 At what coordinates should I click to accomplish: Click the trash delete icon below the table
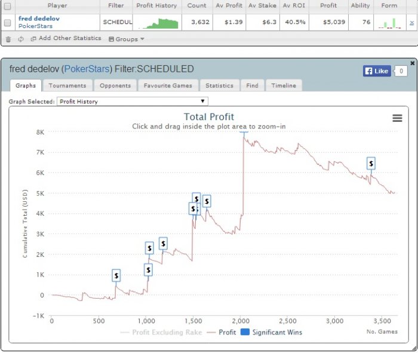(x=8, y=39)
